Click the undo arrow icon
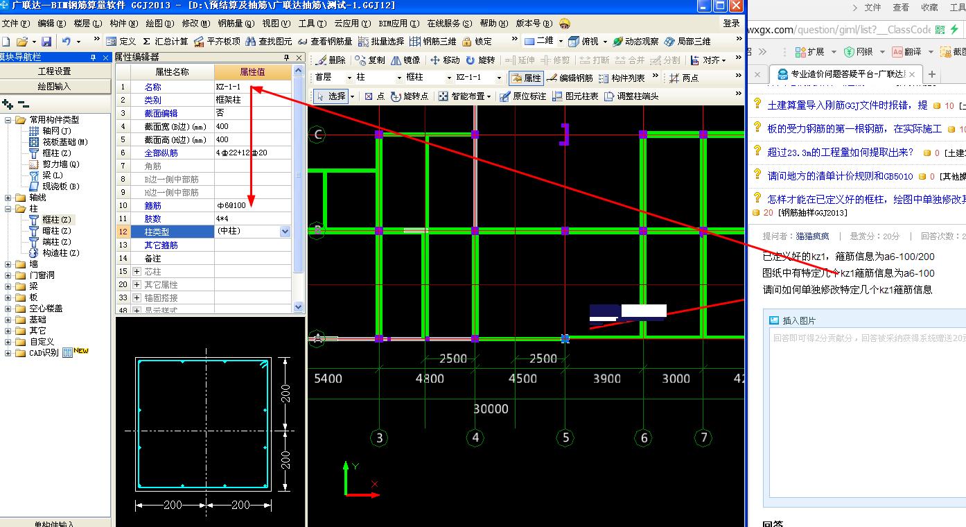The image size is (966, 527). [67, 42]
